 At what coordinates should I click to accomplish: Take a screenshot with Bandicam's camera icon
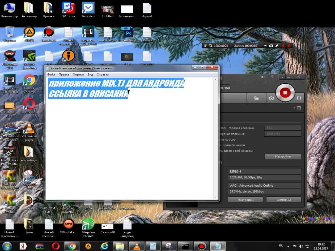(271, 98)
